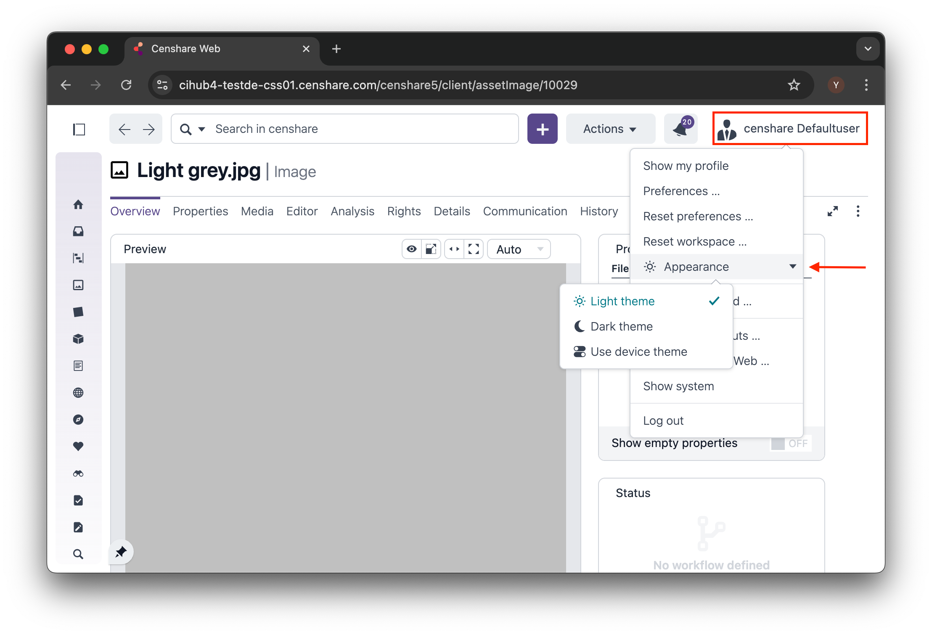Open the notifications bell icon
Viewport: 932px width, 635px height.
[x=680, y=129]
